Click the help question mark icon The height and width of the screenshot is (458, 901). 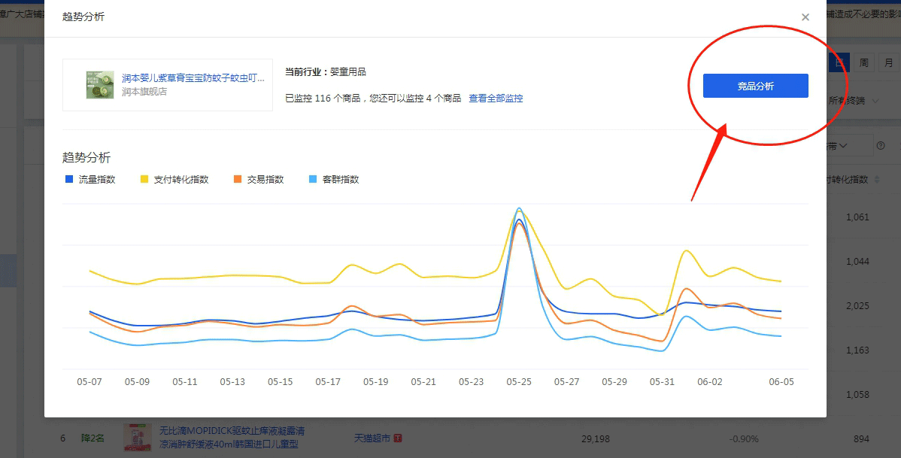(x=881, y=146)
